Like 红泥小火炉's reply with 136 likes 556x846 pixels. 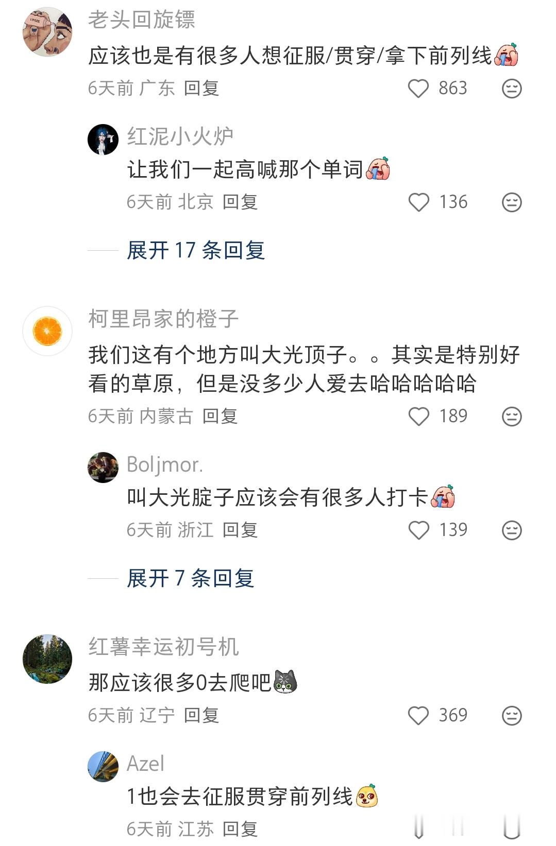click(418, 202)
